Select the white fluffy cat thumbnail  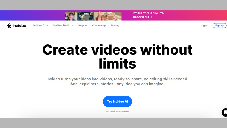[x=85, y=16]
